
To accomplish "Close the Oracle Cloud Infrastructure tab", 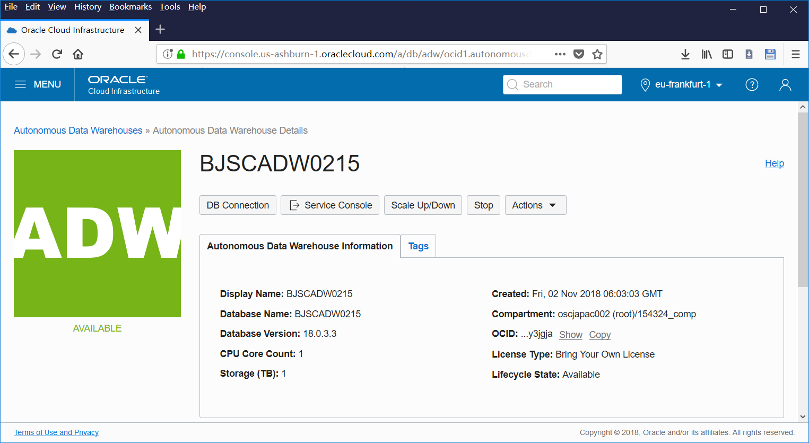I will point(138,30).
